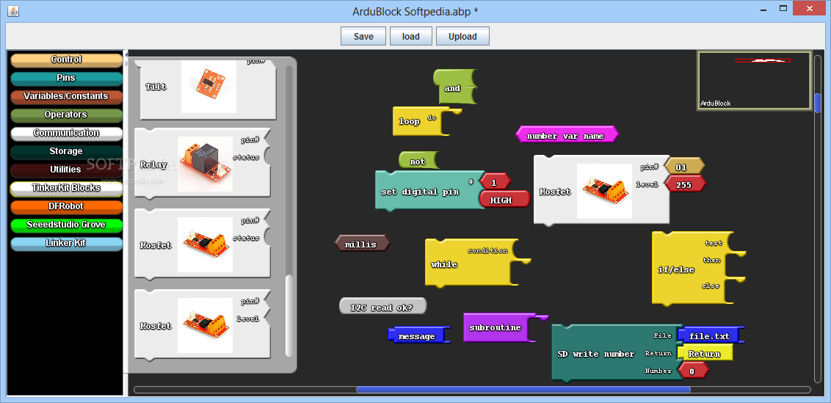
Task: Click the 'D1' pin block
Action: (x=683, y=167)
